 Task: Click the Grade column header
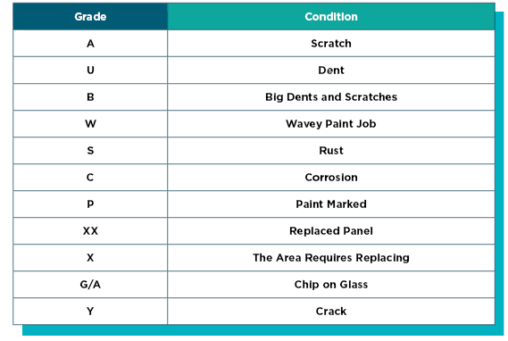point(90,17)
